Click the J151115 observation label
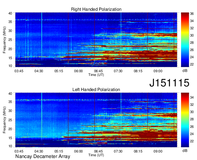This screenshot has height=160, width=197. (169, 83)
